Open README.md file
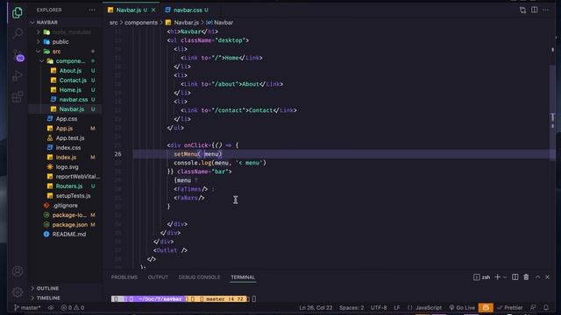The image size is (561, 315). (x=68, y=234)
